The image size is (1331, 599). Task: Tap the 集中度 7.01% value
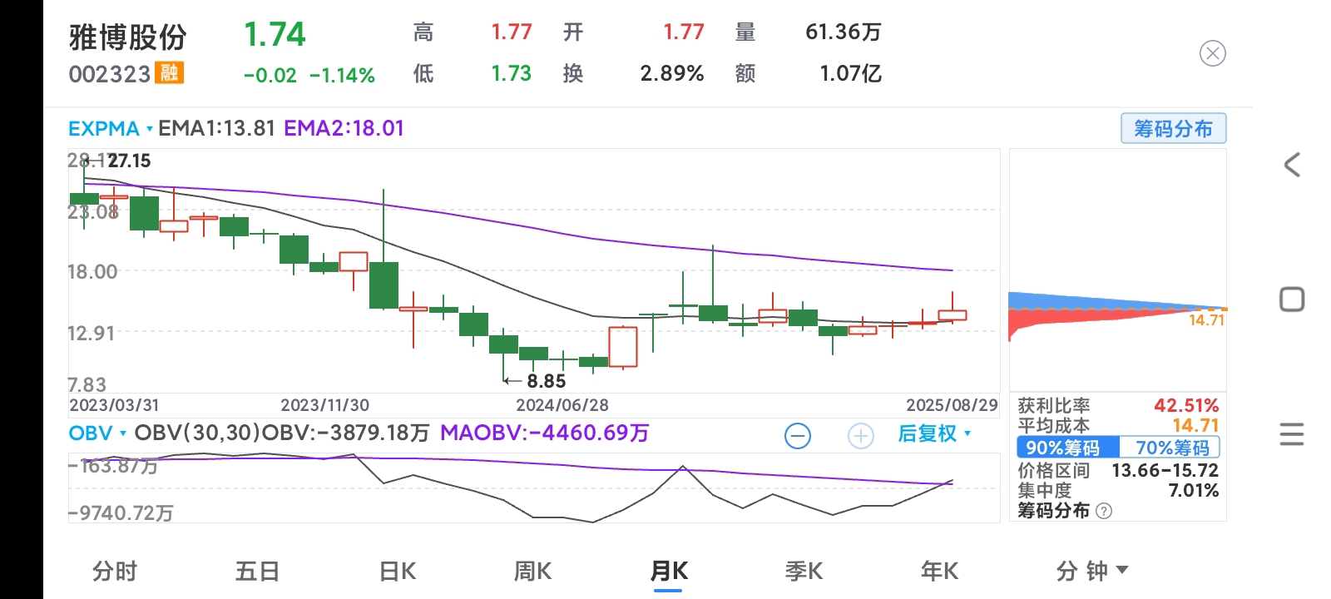tap(1194, 490)
